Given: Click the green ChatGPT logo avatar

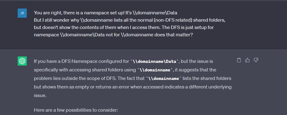Looking at the screenshot, I should 22,61.
